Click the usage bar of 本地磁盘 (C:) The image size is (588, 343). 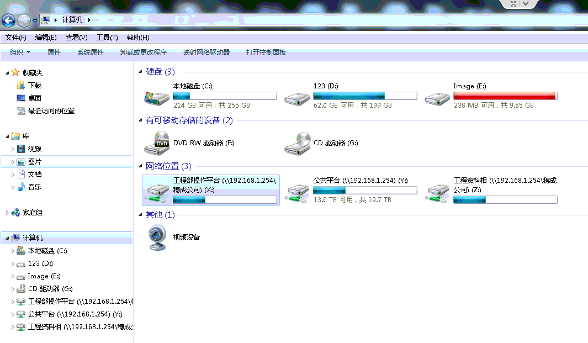click(x=225, y=96)
